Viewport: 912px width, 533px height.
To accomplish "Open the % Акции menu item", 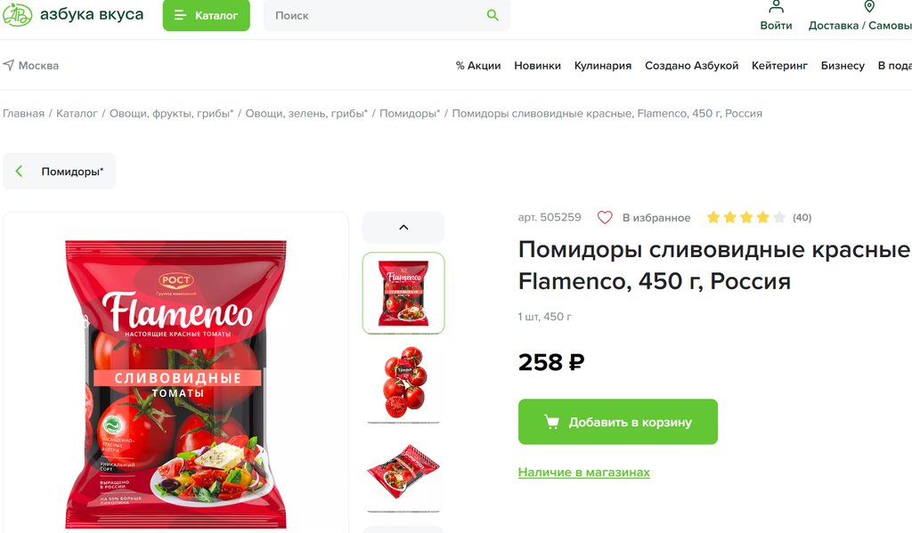I will [x=478, y=66].
